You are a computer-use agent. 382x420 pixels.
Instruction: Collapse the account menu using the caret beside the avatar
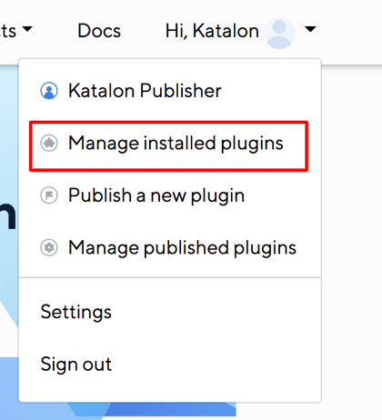310,29
